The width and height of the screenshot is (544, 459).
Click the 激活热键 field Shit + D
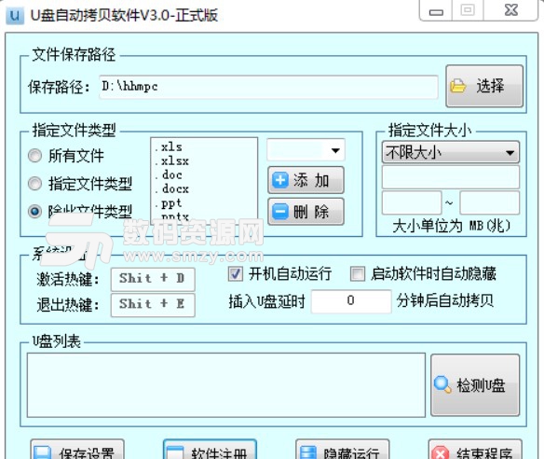153,279
